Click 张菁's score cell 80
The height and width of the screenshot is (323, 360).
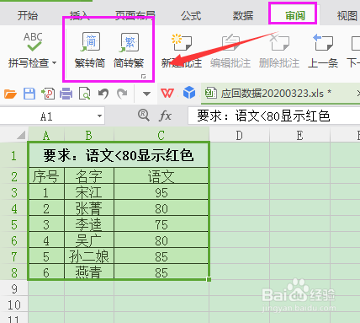161,208
